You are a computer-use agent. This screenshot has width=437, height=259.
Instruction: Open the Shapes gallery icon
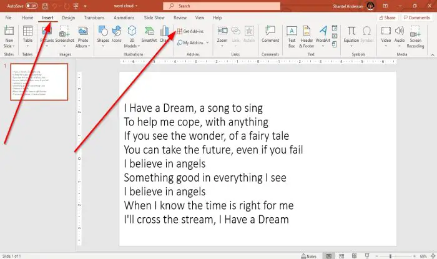[x=103, y=31]
